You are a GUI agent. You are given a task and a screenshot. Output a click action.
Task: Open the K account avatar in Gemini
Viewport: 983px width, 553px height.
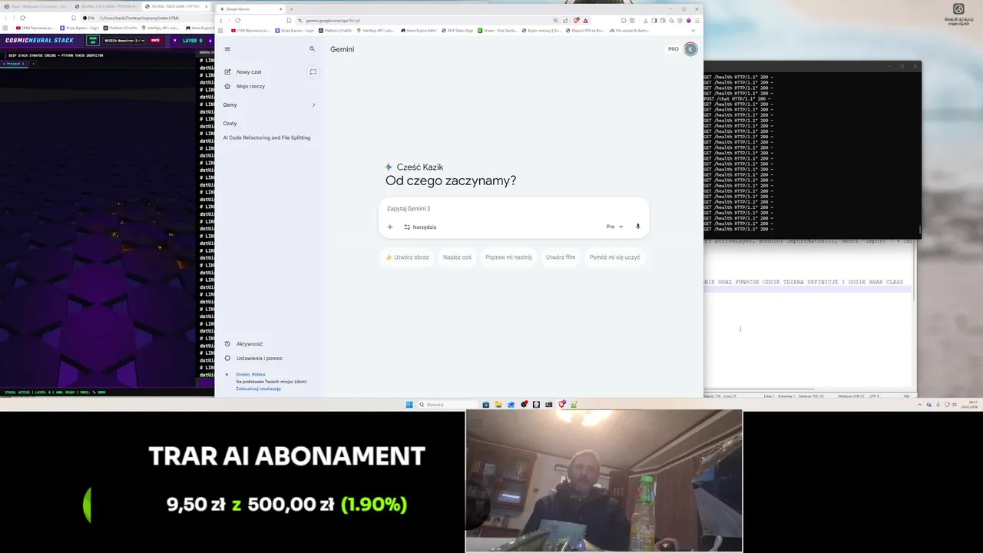(x=690, y=49)
